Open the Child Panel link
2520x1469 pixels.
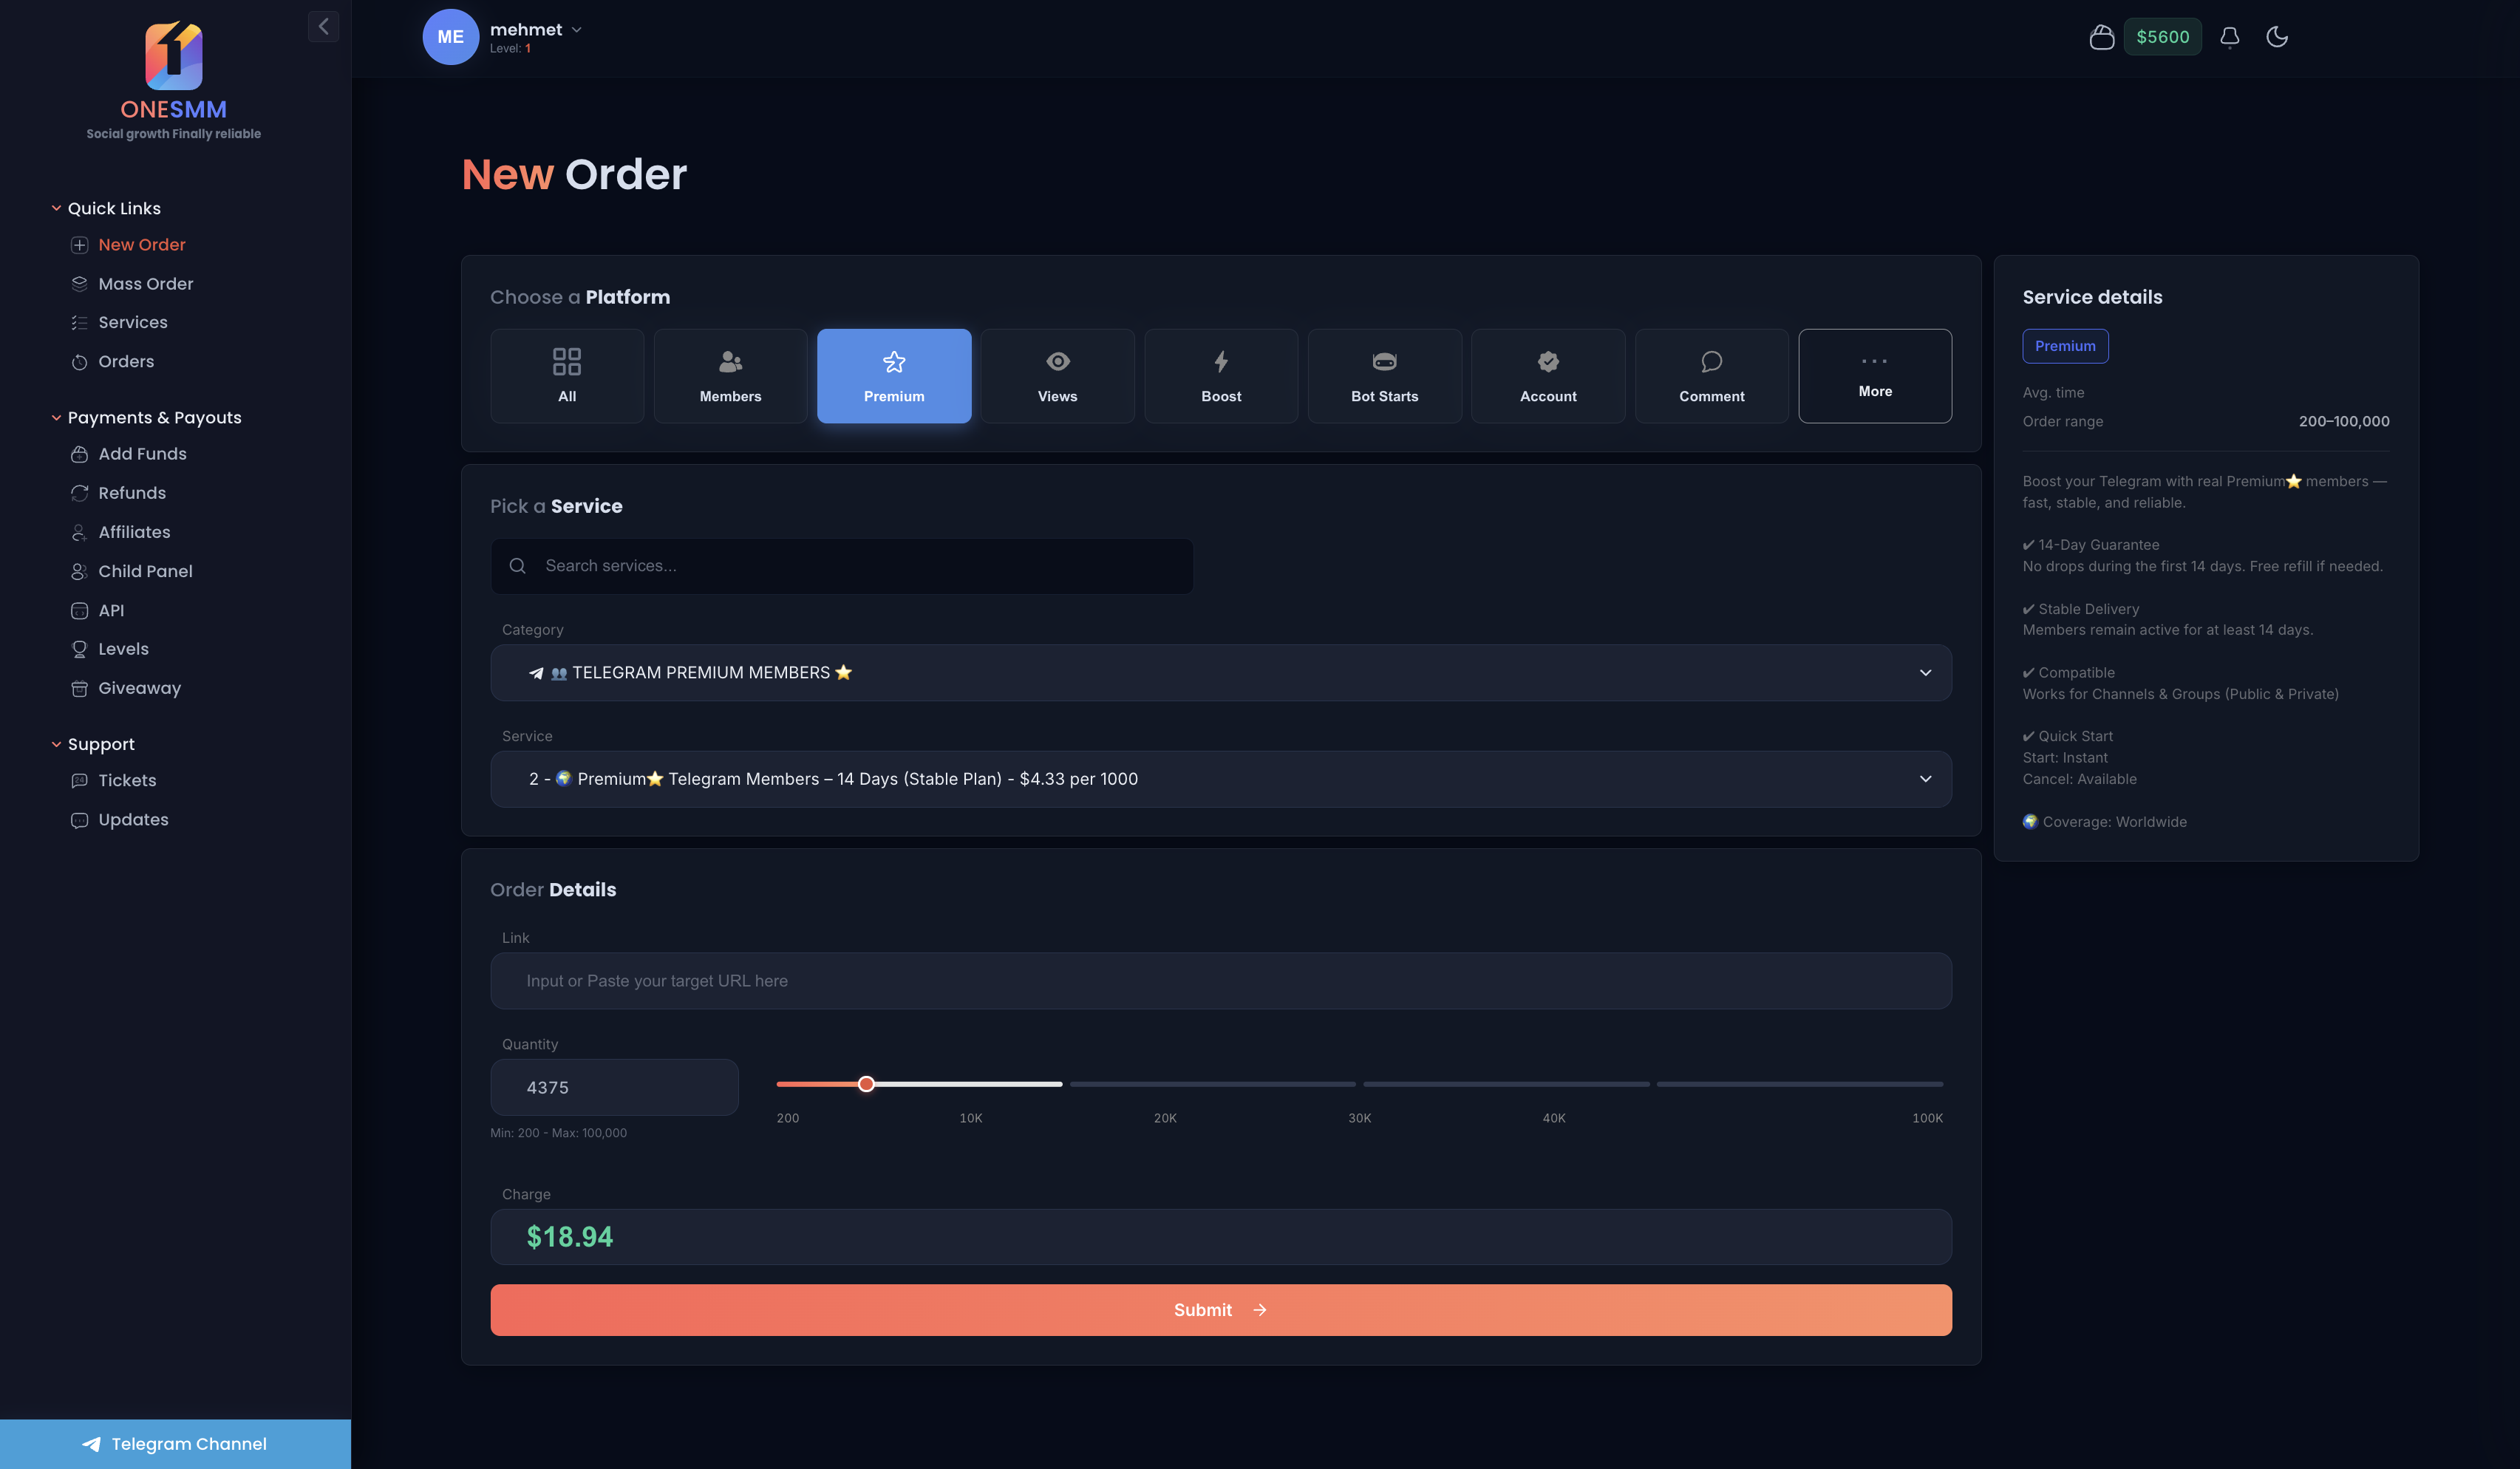pos(145,571)
